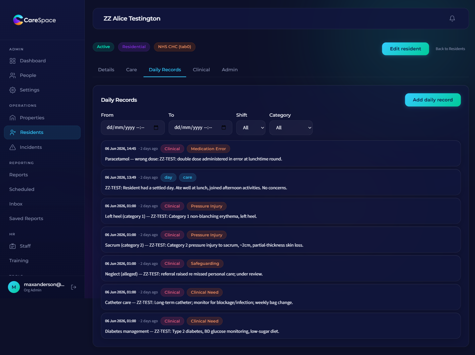Open the Category dropdown
Viewport: 475px width, 355px height.
coord(291,128)
